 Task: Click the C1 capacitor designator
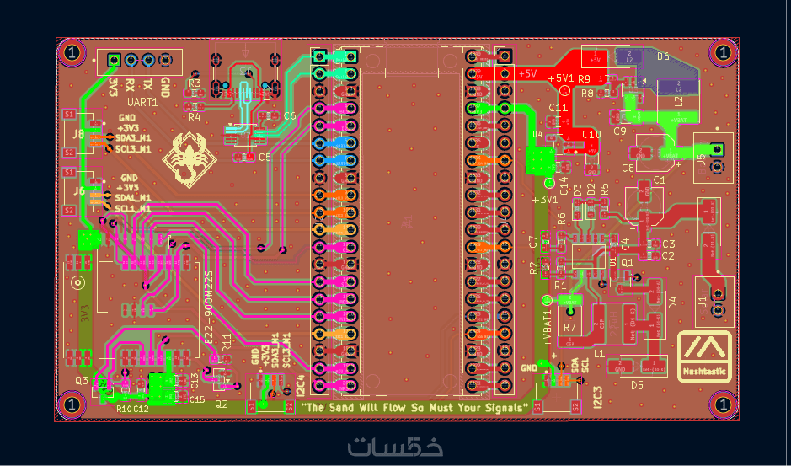coord(660,180)
